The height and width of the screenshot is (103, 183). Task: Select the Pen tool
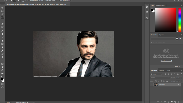pyautogui.click(x=2, y=54)
